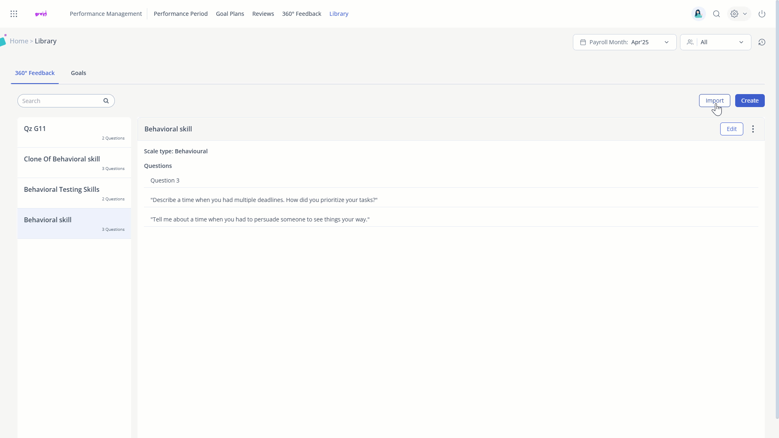Switch to the Goals tab
Image resolution: width=779 pixels, height=438 pixels.
tap(78, 73)
